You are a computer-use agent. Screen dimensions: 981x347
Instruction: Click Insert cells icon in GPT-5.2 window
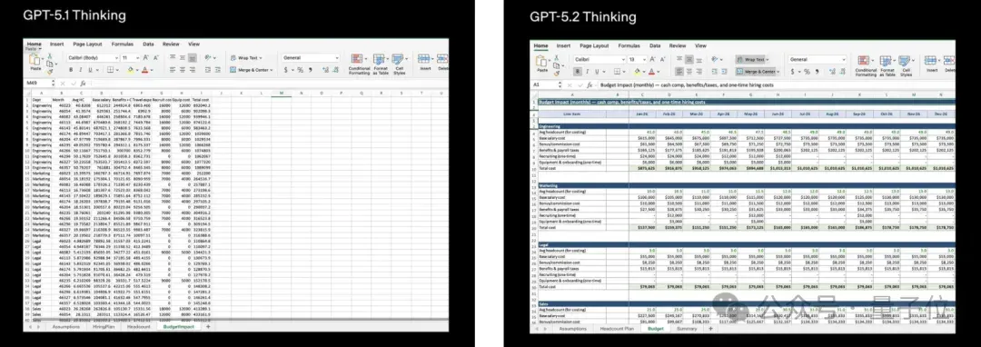point(930,60)
